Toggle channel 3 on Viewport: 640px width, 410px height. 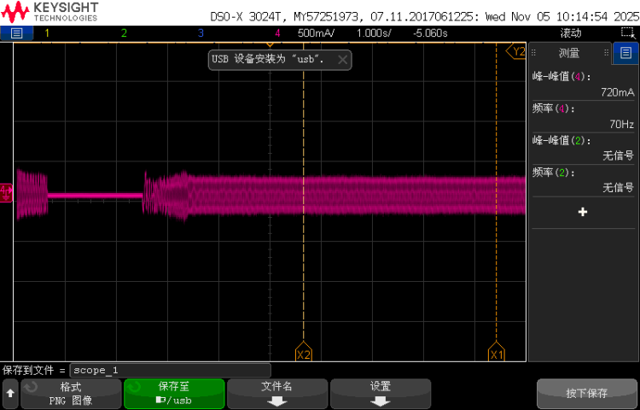(x=201, y=33)
